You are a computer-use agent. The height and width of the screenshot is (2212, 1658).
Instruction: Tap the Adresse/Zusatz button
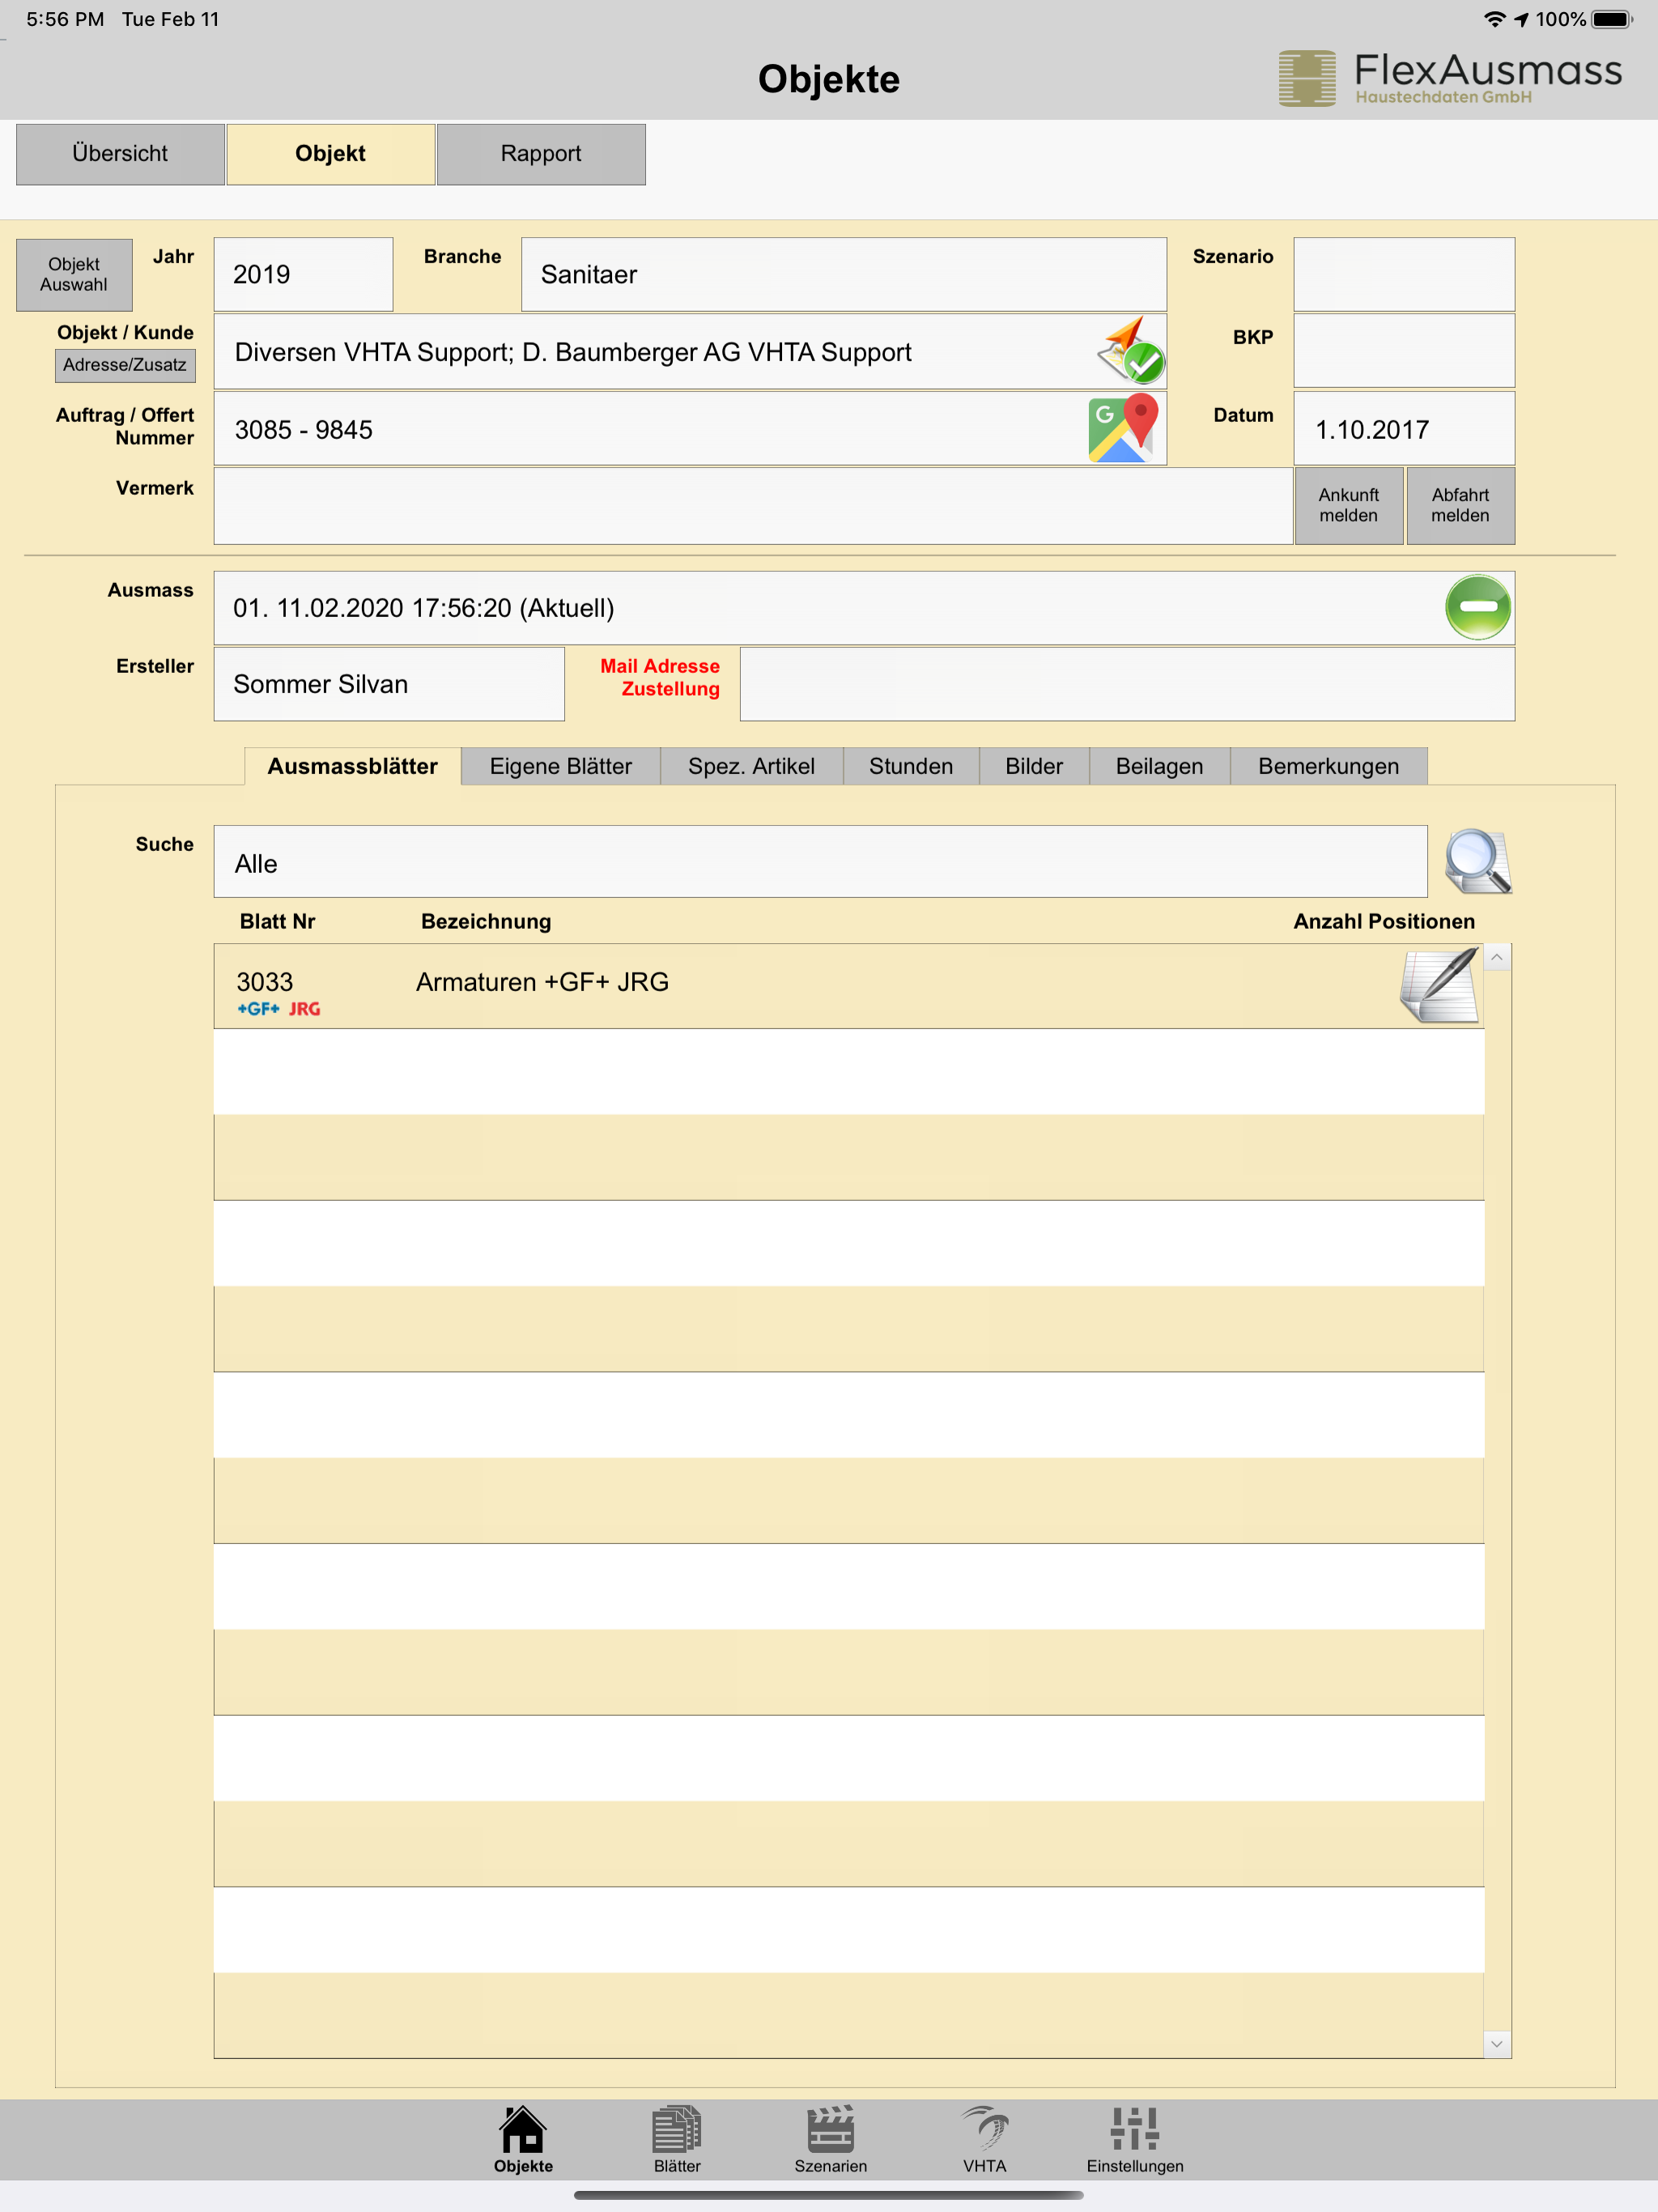coord(125,365)
